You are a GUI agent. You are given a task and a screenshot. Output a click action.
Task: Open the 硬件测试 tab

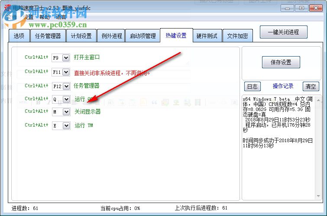(207, 36)
